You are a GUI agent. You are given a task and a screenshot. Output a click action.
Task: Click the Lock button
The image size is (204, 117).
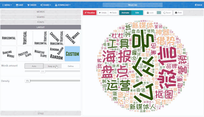150,13
